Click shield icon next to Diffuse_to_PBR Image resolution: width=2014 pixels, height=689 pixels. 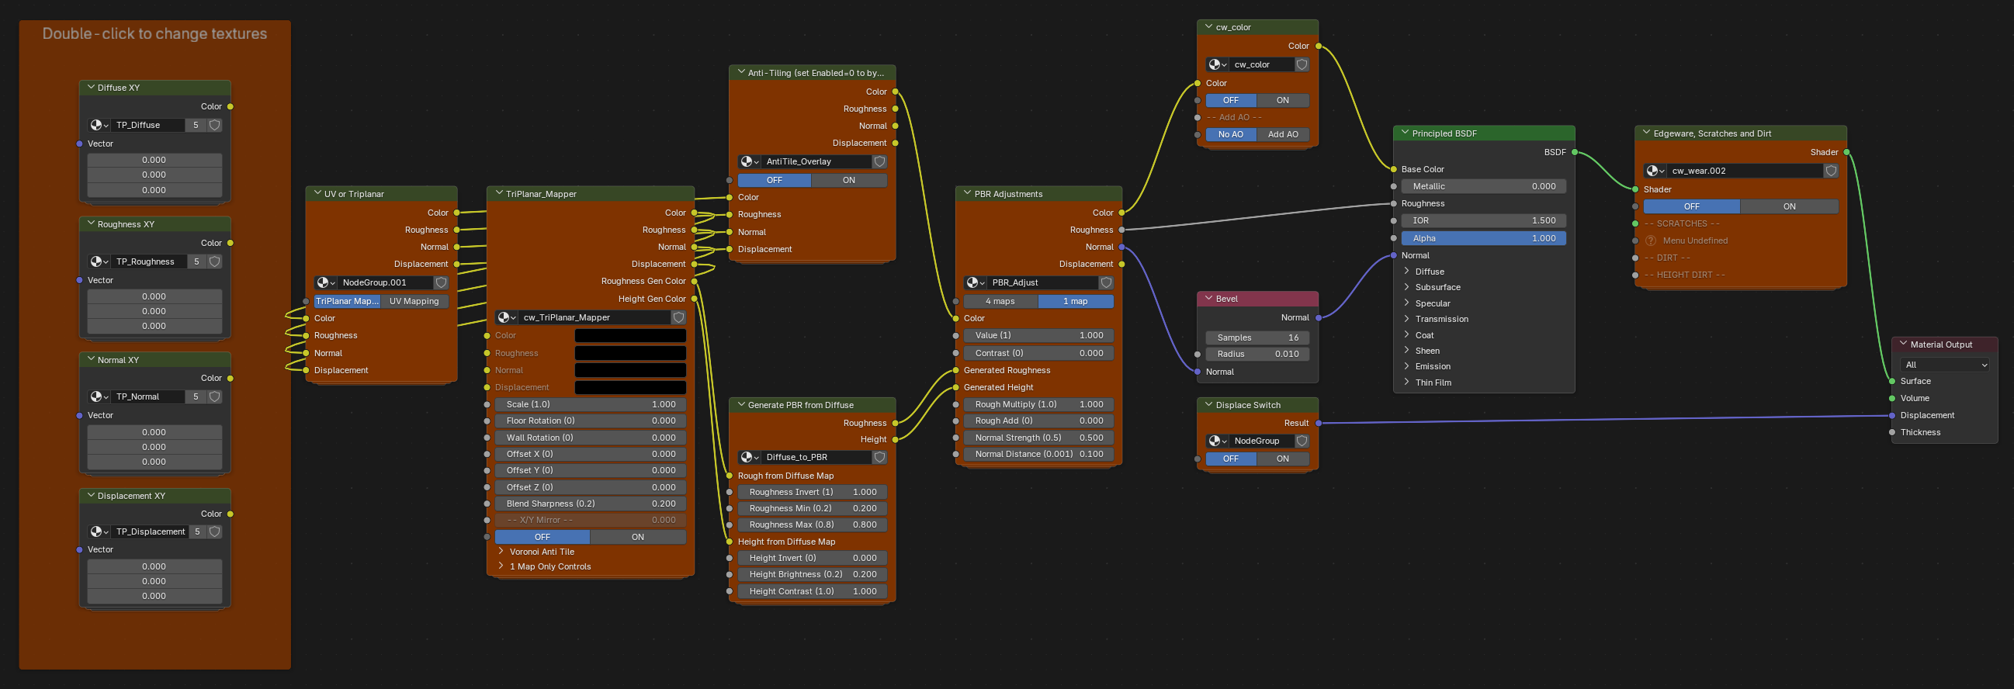(879, 458)
